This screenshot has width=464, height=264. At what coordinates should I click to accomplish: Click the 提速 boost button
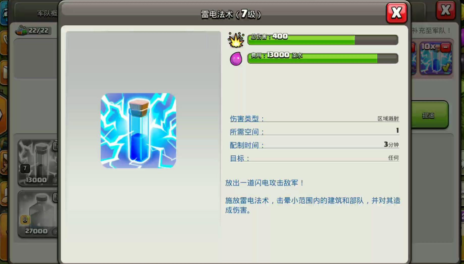[x=428, y=115]
